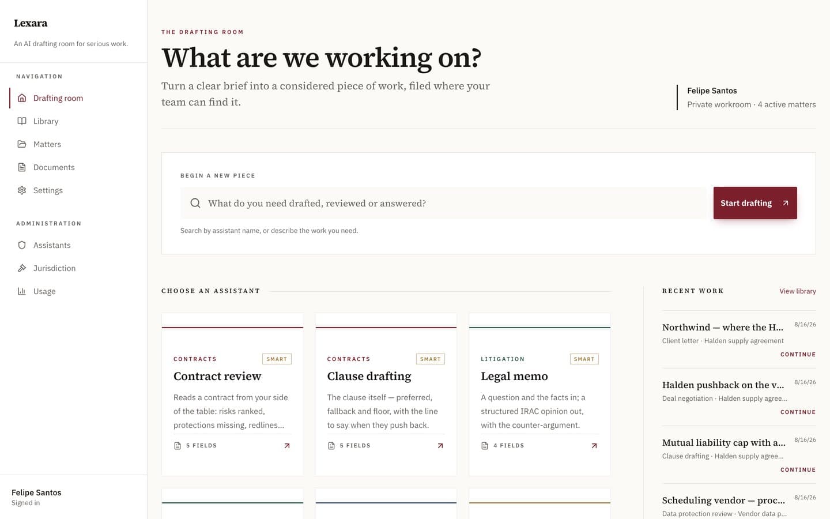830x519 pixels.
Task: Click the Matters folder icon
Action: [x=22, y=144]
